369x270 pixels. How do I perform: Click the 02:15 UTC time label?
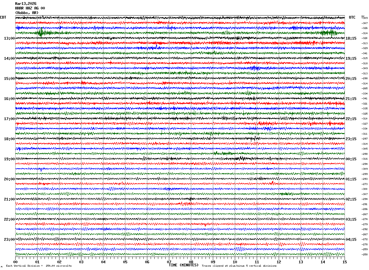click(x=351, y=199)
